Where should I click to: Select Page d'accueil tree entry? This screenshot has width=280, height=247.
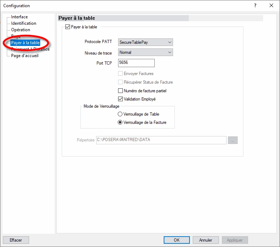coord(25,56)
